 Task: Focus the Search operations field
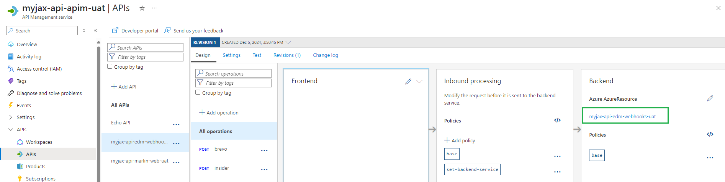point(234,73)
